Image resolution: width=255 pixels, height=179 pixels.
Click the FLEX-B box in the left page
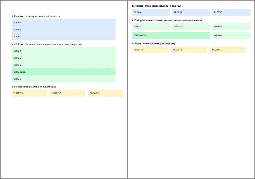pyautogui.click(x=63, y=30)
